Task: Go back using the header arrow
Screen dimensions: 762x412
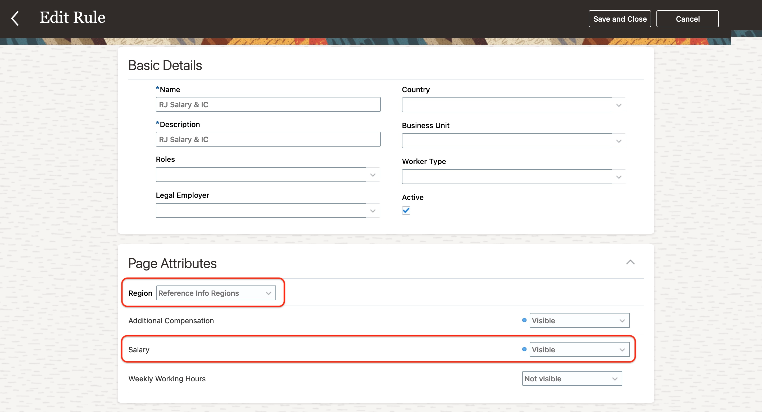Action: (x=15, y=18)
